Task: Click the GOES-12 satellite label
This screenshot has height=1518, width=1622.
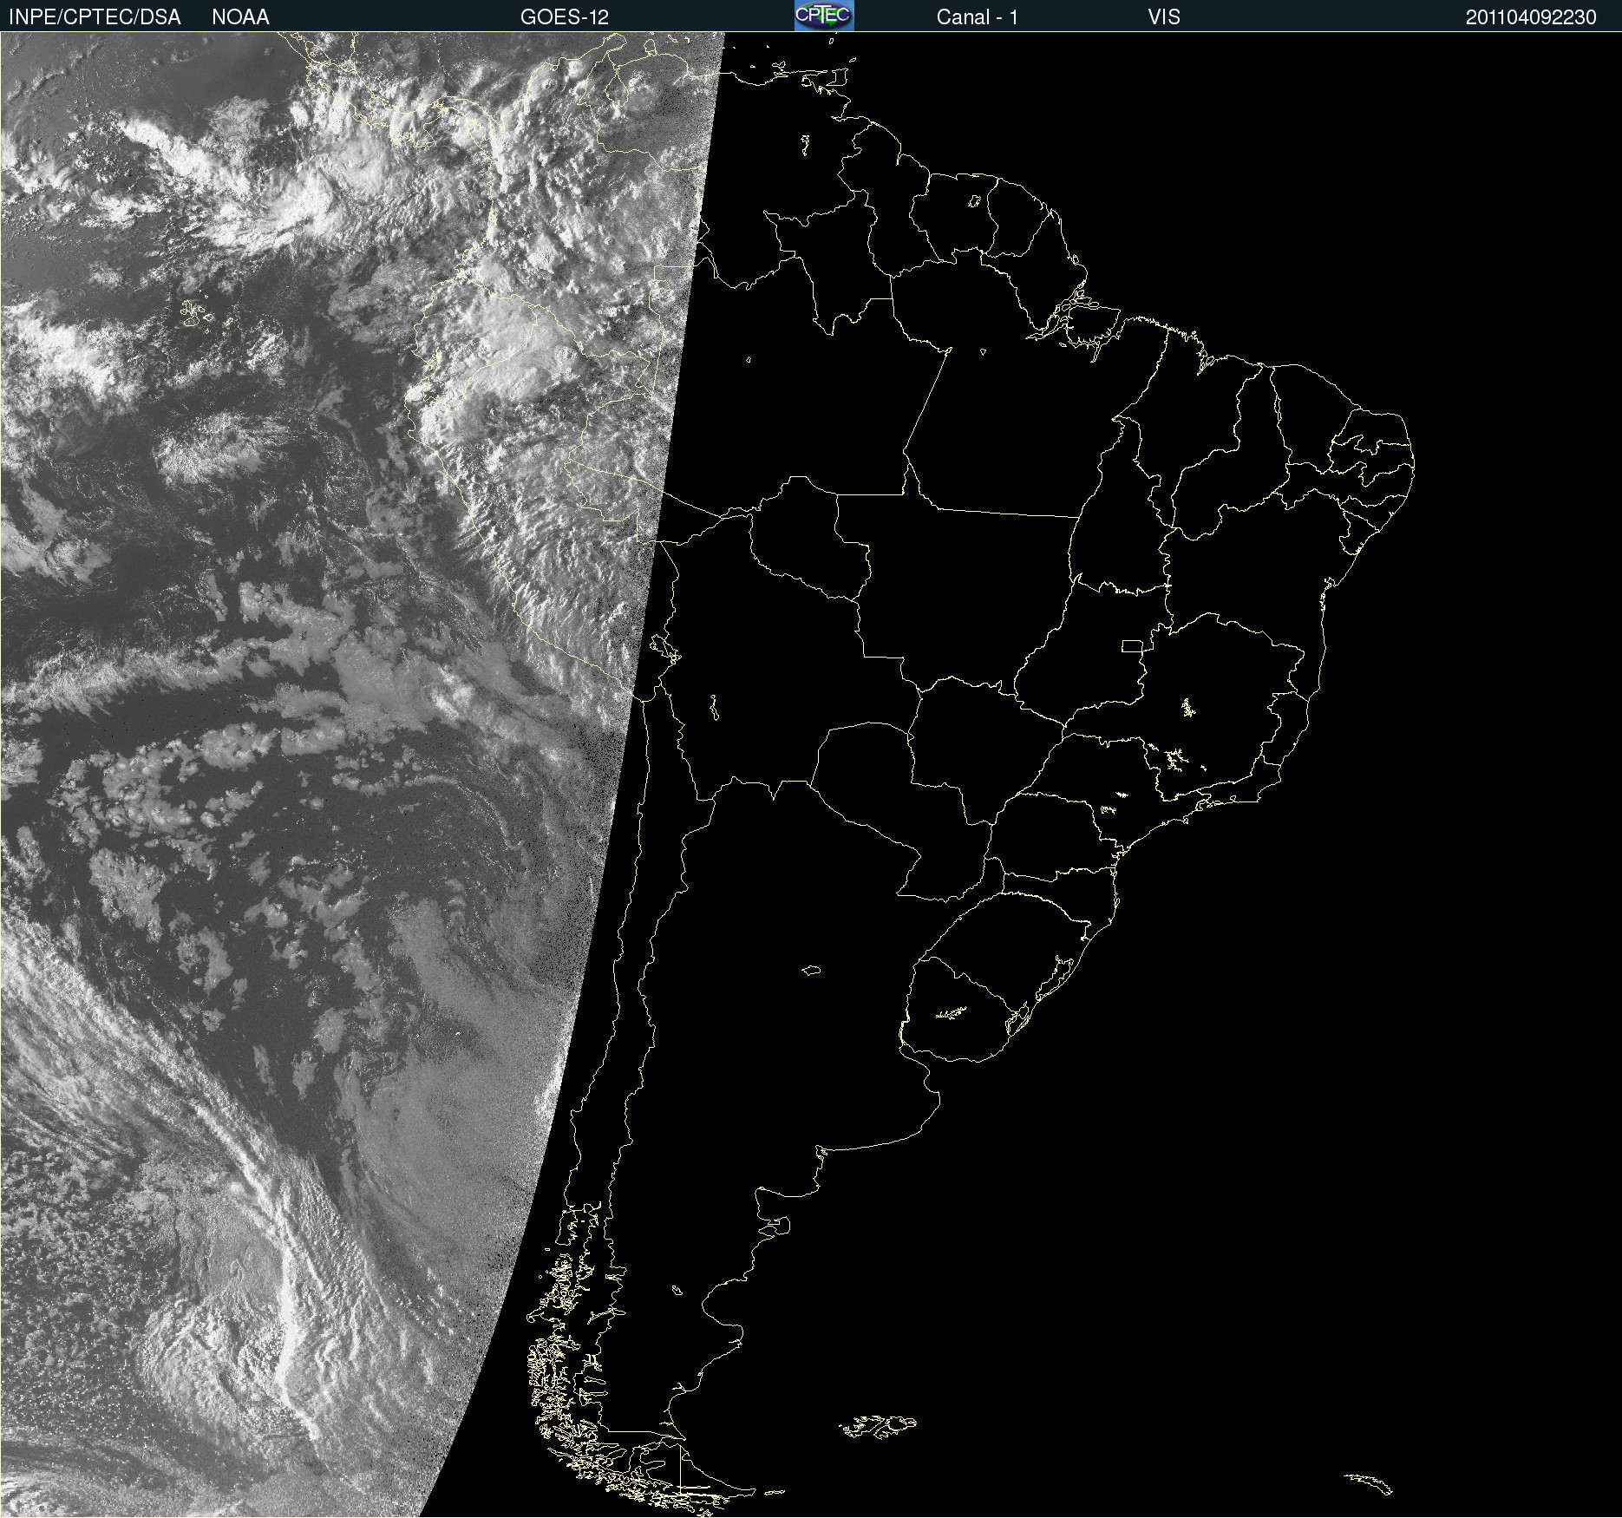Action: coord(565,17)
